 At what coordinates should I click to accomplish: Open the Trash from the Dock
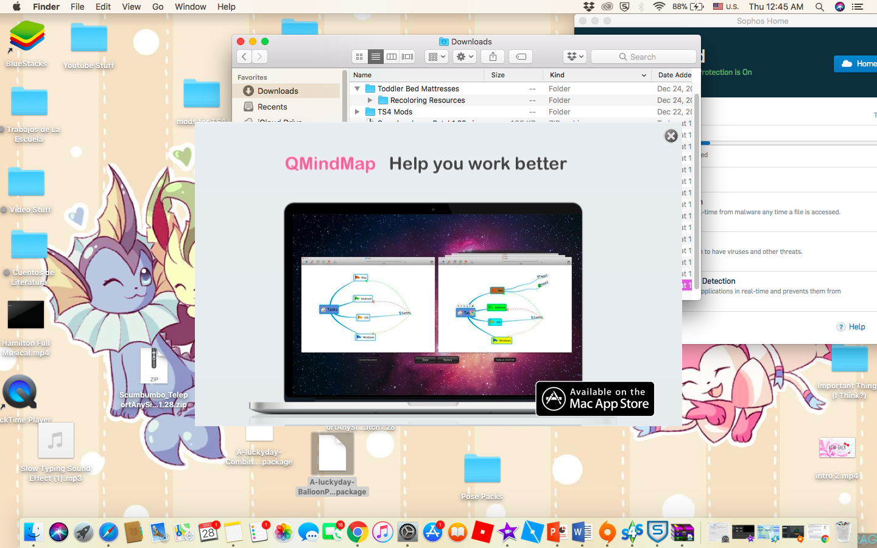843,532
